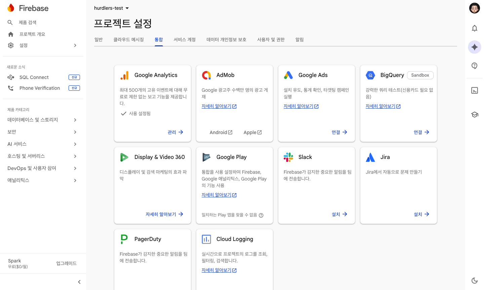Click Display & Video 360 자세히 알아보기
Image resolution: width=484 pixels, height=290 pixels.
click(164, 214)
